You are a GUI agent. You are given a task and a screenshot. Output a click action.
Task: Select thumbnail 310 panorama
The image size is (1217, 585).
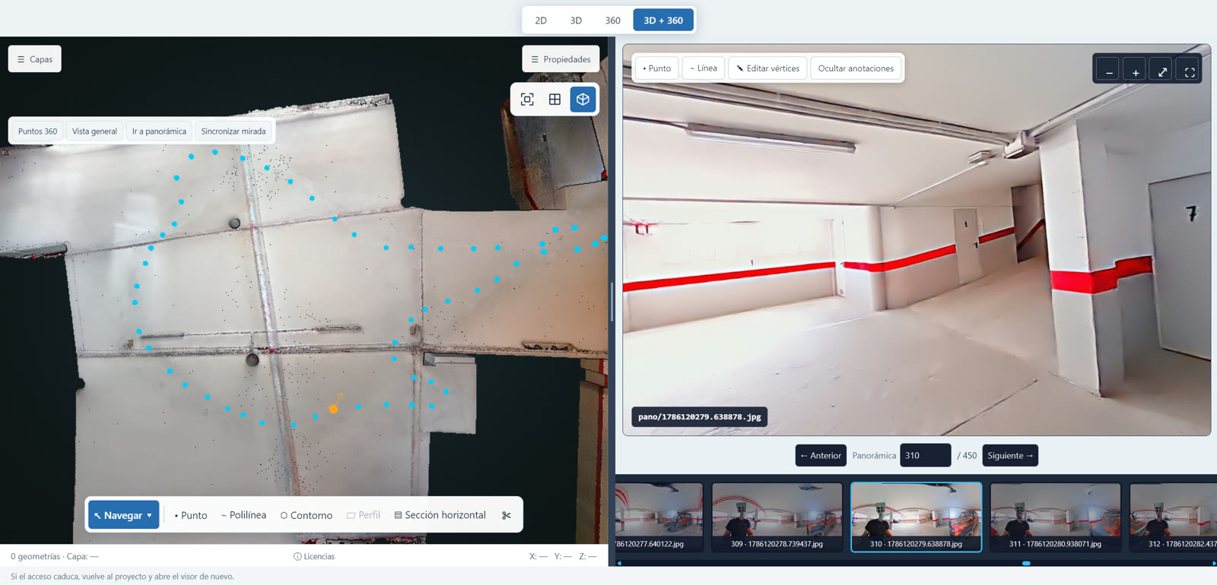click(916, 517)
